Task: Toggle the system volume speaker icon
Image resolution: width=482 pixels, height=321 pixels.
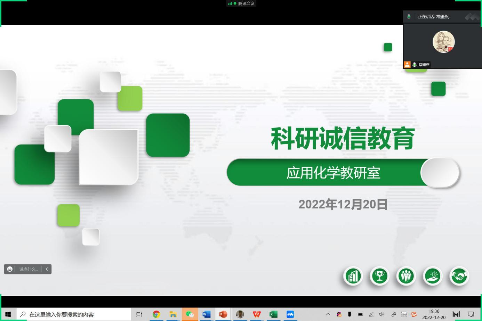Action: tap(381, 314)
